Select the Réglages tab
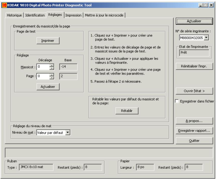The image size is (216, 179). tap(55, 15)
